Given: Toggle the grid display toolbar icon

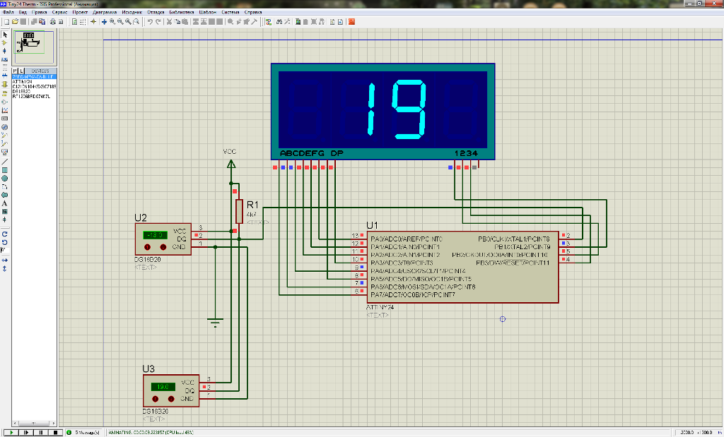Looking at the screenshot, I should point(83,22).
